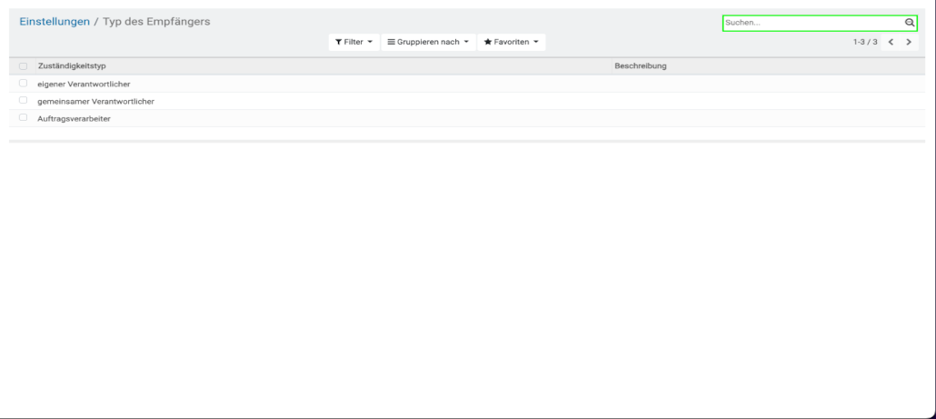Image resolution: width=936 pixels, height=419 pixels.
Task: Navigate back to Einstellungen breadcrumb
Action: pyautogui.click(x=55, y=22)
